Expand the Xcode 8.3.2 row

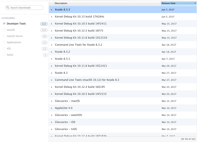point(51,52)
